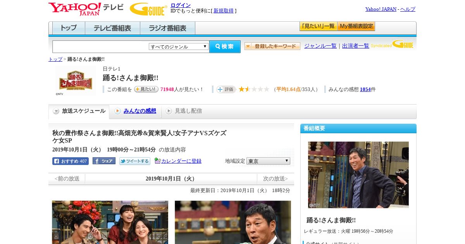
Task: Select the 71948 want-to-watch count
Action: pyautogui.click(x=167, y=89)
